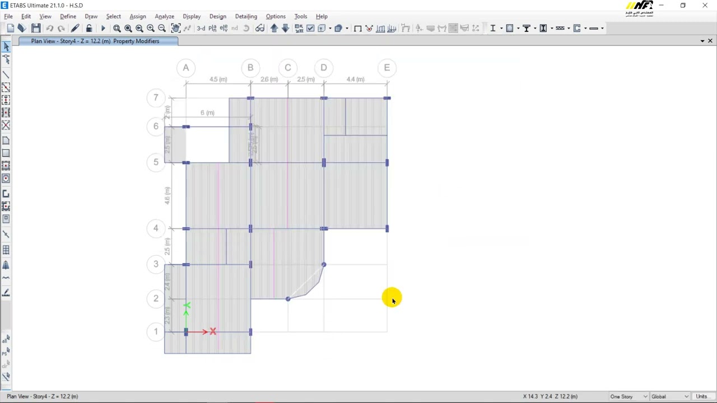Screen dimensions: 717x403
Task: Click the glasses perspective toggle icon
Action: tap(260, 28)
